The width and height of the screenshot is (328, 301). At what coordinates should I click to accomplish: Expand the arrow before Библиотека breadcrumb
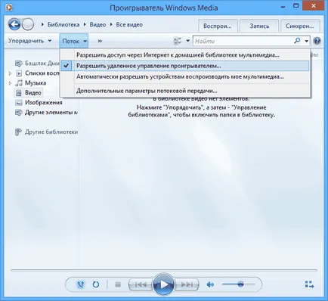tap(42, 25)
